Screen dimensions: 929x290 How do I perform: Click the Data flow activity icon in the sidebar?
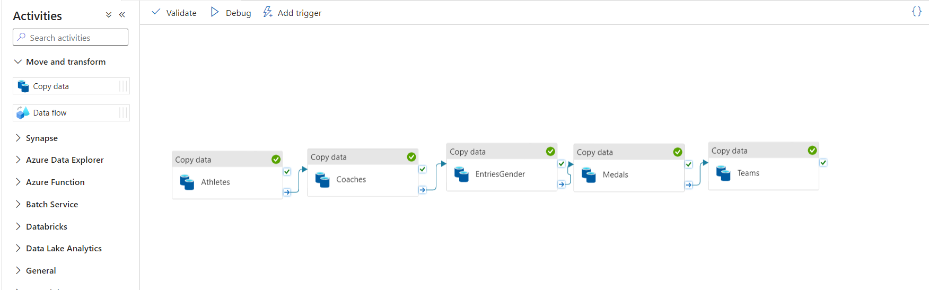(x=23, y=112)
